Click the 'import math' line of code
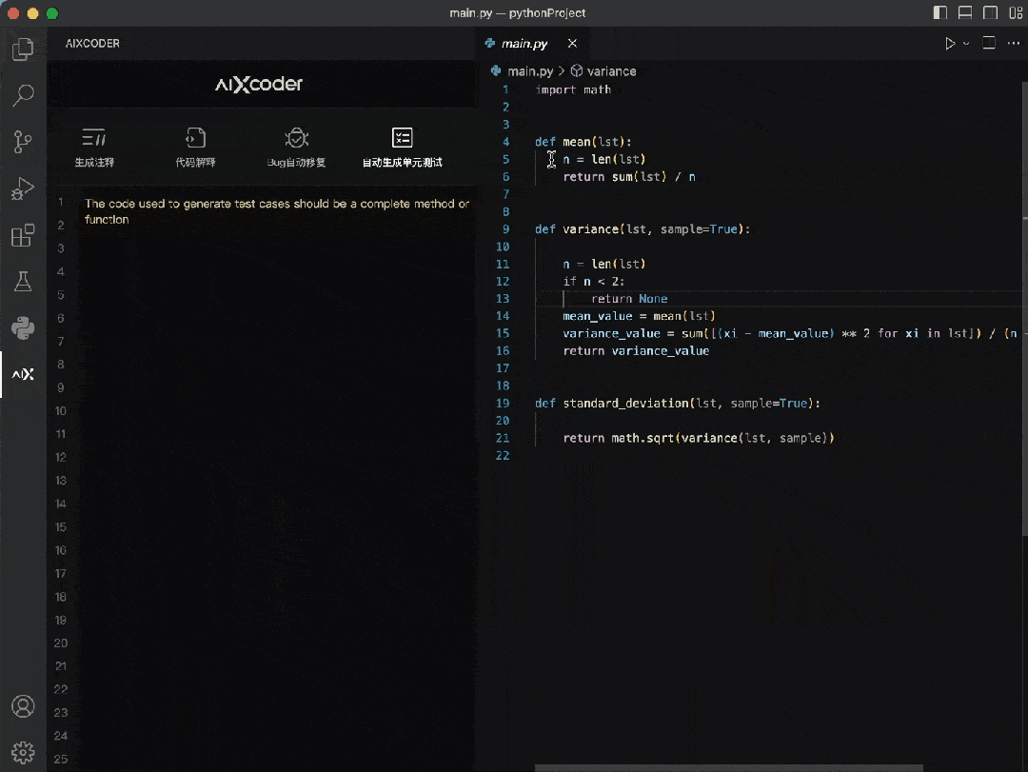The image size is (1028, 772). 573,89
